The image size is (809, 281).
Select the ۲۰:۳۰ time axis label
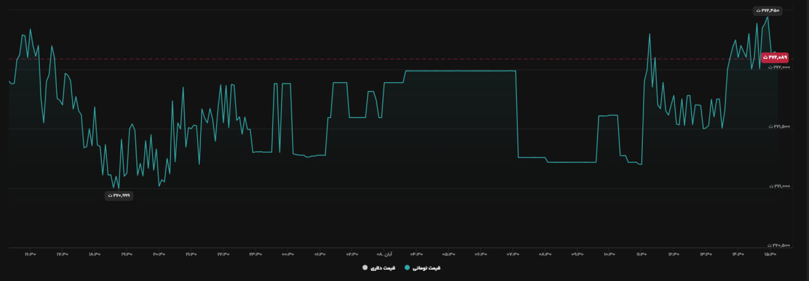click(x=159, y=254)
